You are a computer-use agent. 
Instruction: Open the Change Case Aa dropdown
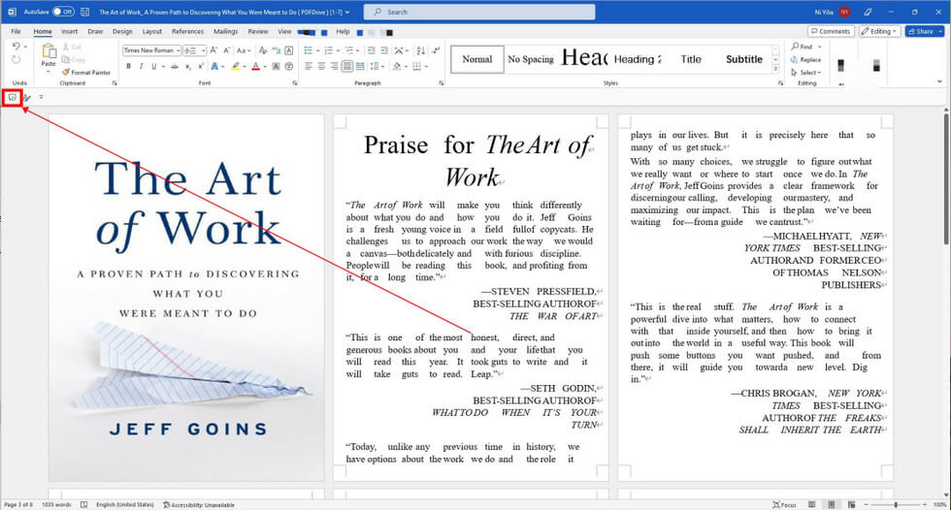[x=244, y=50]
